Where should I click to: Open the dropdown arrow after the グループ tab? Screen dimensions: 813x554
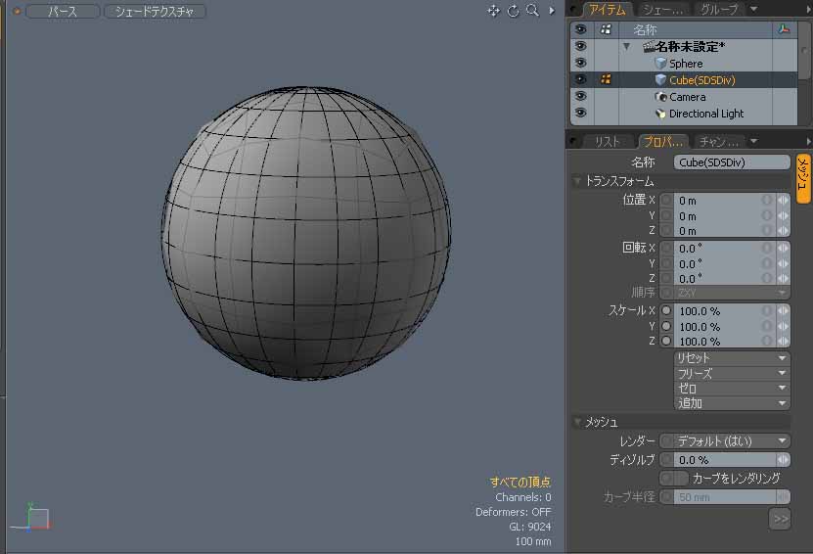click(x=753, y=10)
